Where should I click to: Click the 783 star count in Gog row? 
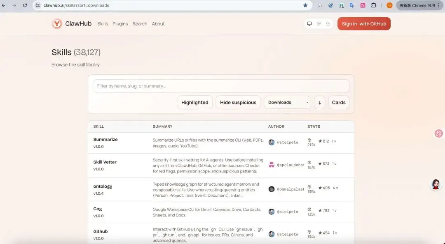click(326, 210)
